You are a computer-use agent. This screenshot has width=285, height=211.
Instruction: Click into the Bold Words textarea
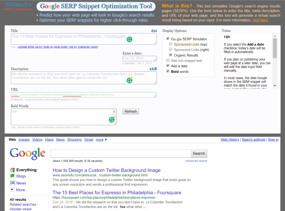[64, 117]
